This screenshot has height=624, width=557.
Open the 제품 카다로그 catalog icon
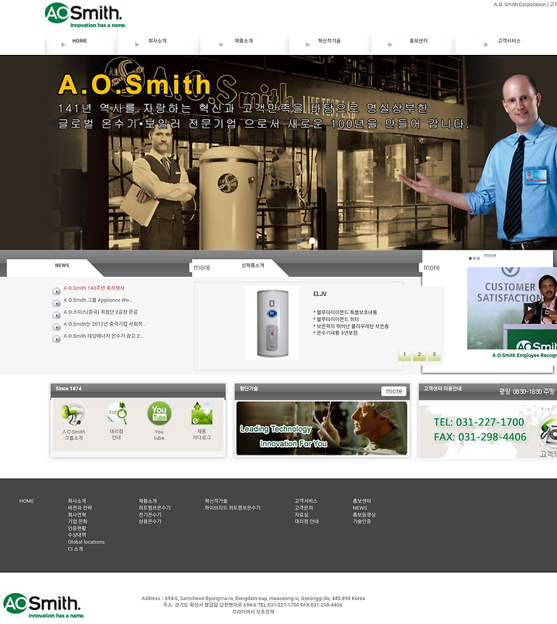[202, 414]
